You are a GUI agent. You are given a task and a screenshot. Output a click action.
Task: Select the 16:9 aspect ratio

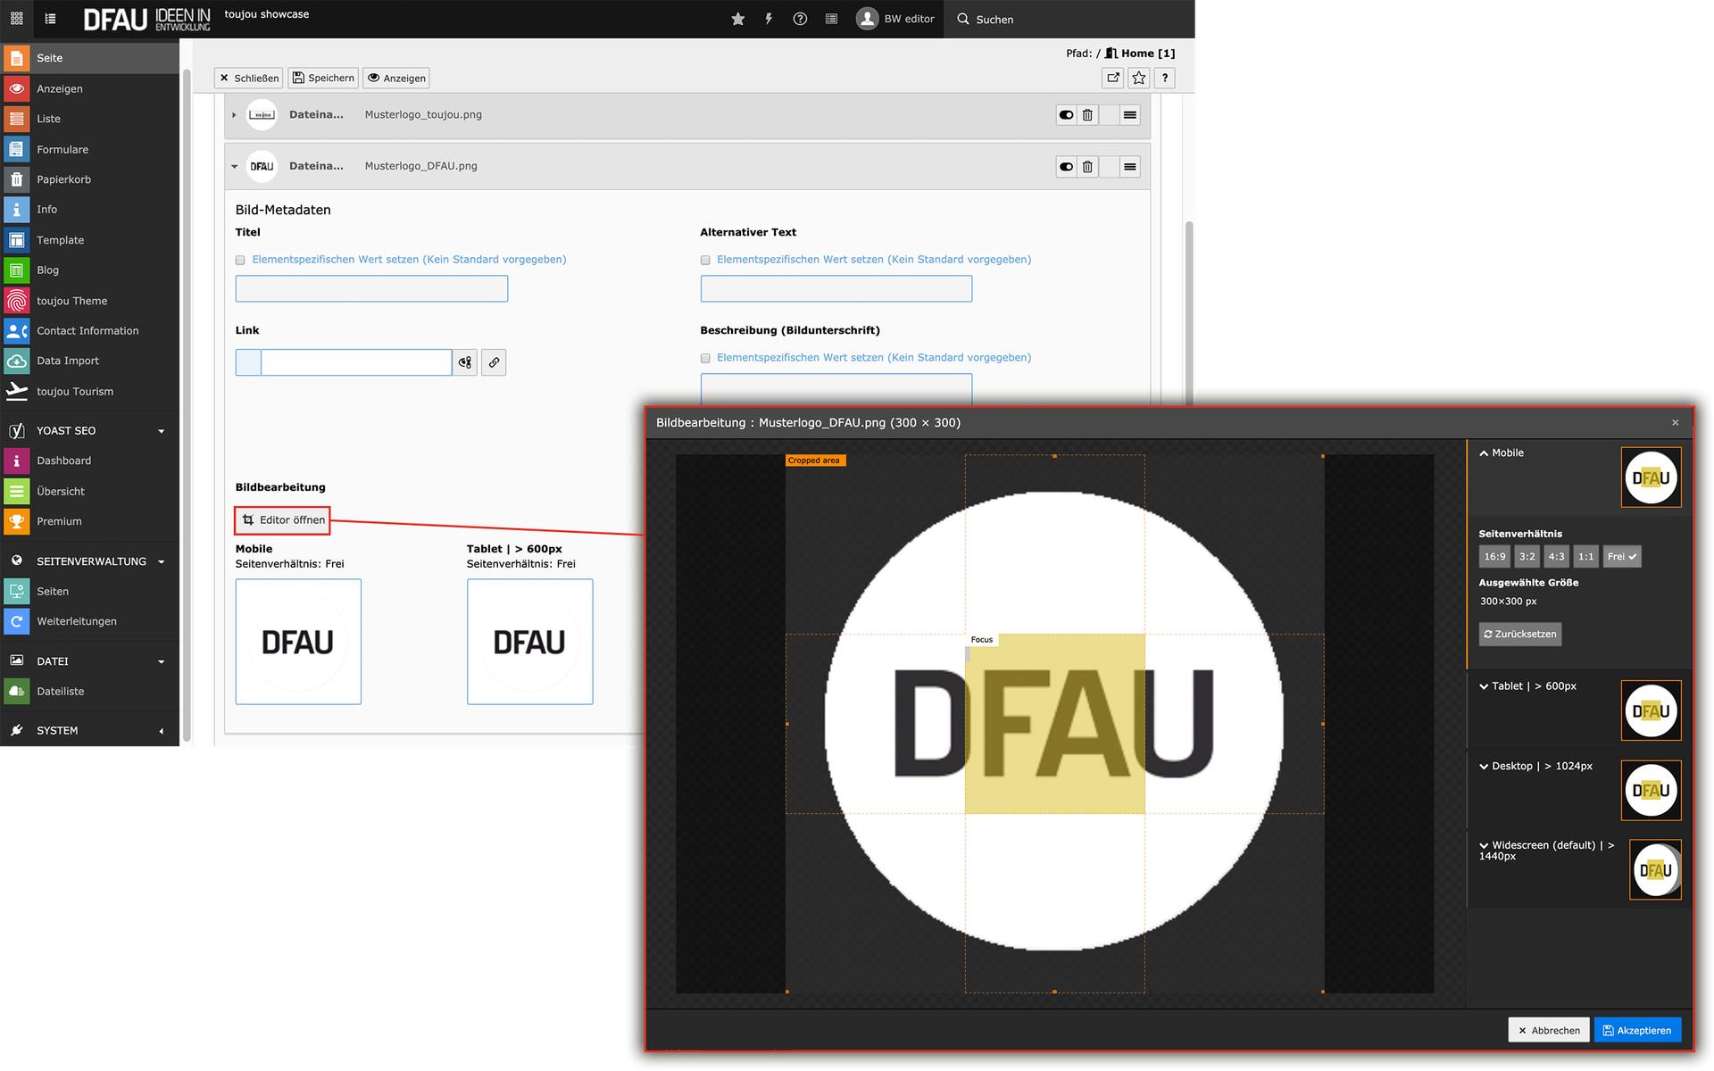(1494, 557)
